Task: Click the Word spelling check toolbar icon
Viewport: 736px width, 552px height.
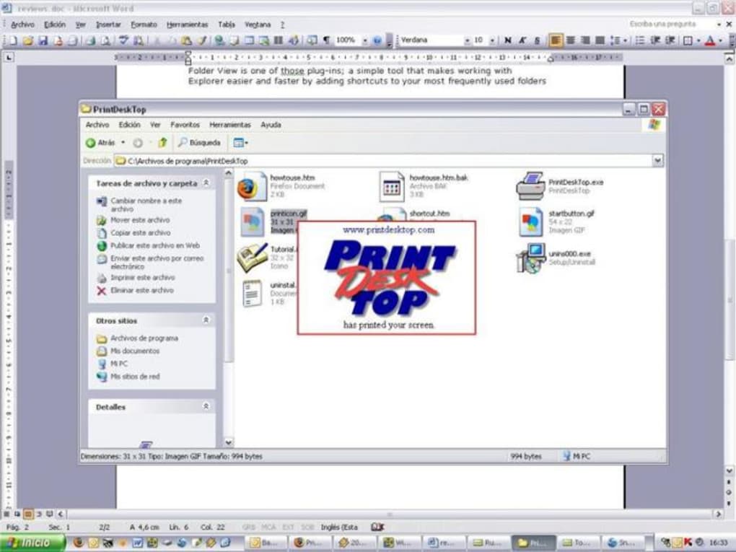Action: (123, 40)
